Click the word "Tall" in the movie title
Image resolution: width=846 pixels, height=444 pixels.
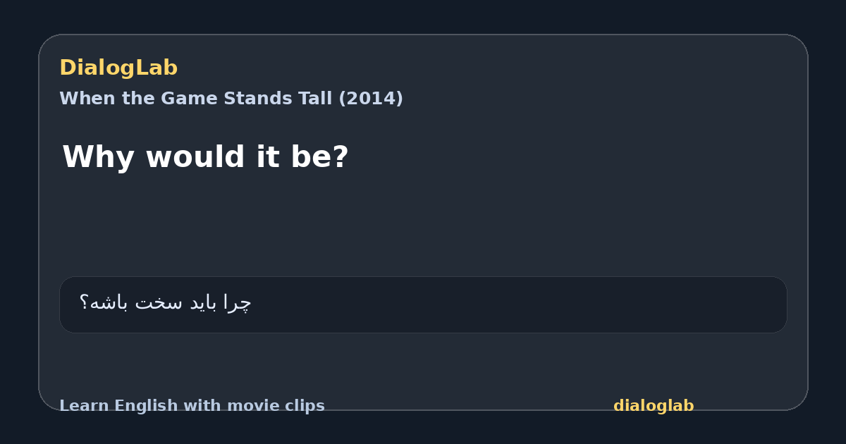[x=318, y=99]
